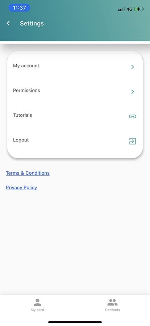Tap the battery charging icon
This screenshot has width=150, height=326.
(x=139, y=9)
